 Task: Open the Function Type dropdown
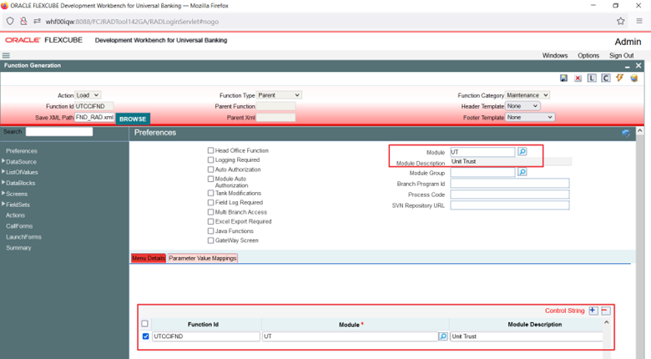(279, 95)
